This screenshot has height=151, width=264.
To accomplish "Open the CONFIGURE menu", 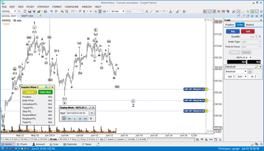I will pos(72,7).
